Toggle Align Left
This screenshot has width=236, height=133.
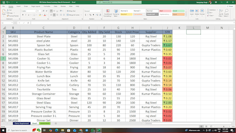click(51, 15)
